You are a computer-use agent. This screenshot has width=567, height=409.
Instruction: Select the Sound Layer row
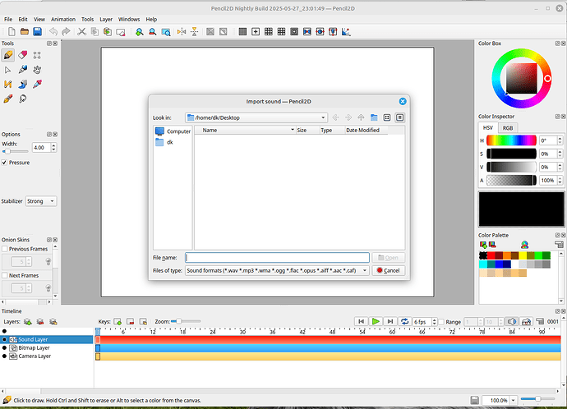coord(47,340)
